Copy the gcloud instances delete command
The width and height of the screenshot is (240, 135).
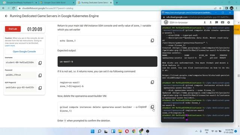tap(152, 107)
